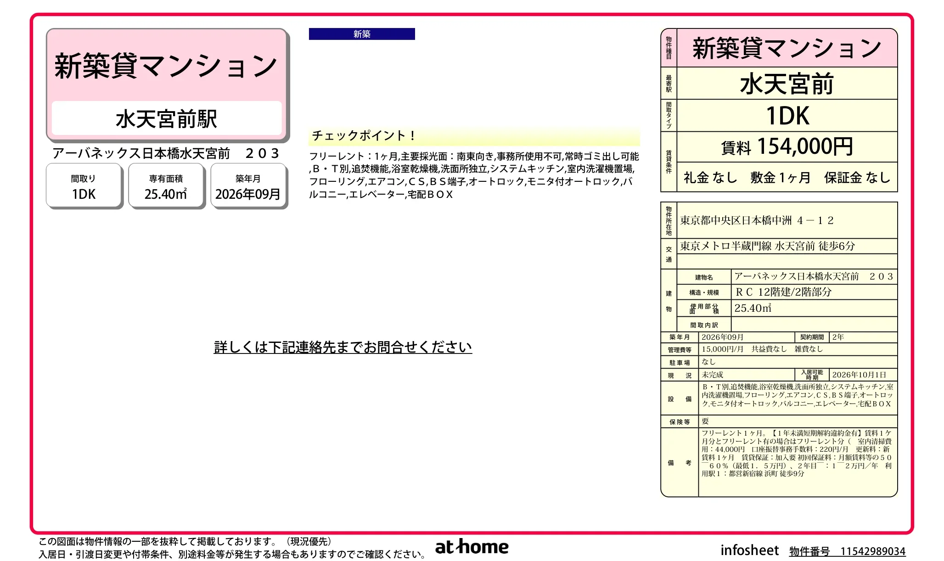This screenshot has width=944, height=561.
Task: Click the address 東京都中央区日本橋中洲 cell
Action: coord(787,220)
